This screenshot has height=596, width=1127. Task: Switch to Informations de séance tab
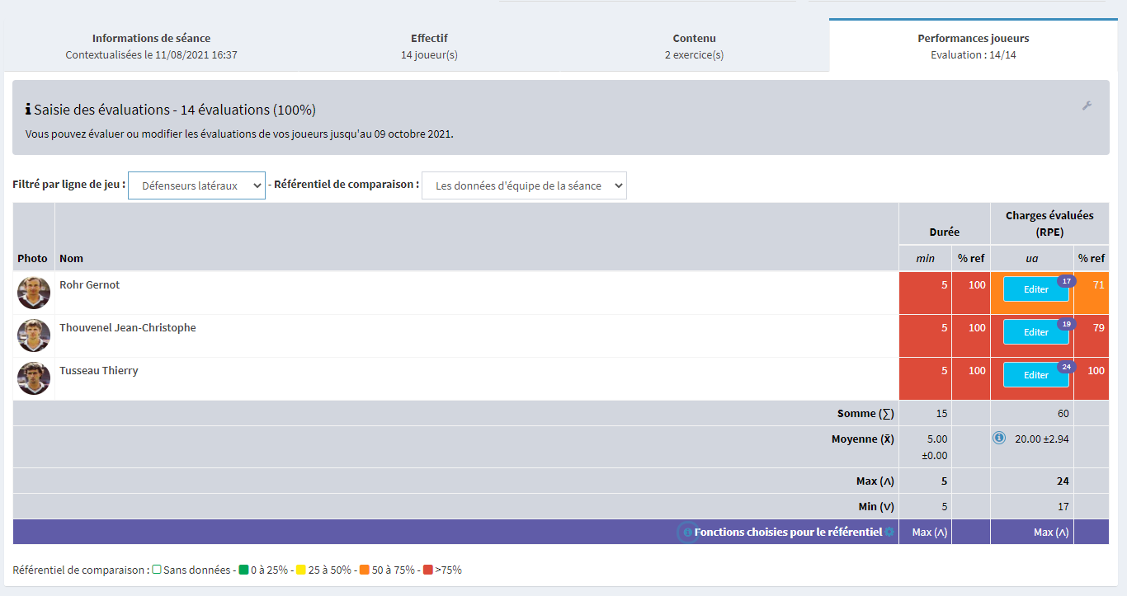click(151, 46)
